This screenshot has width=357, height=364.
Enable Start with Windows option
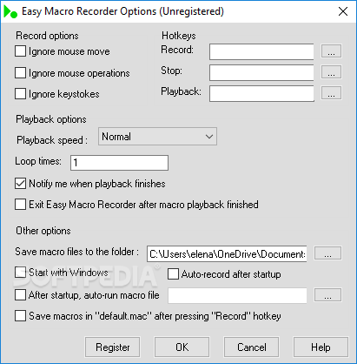point(20,273)
